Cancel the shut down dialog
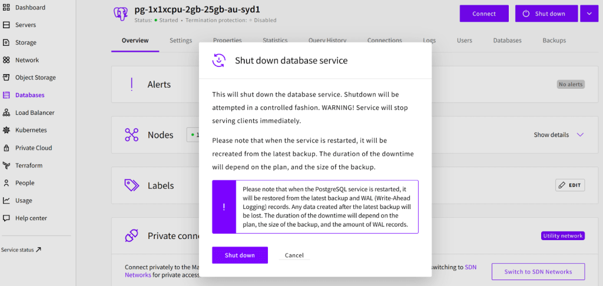Image resolution: width=603 pixels, height=286 pixels. 294,255
